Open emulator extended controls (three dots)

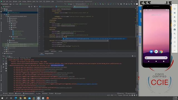[175, 50]
